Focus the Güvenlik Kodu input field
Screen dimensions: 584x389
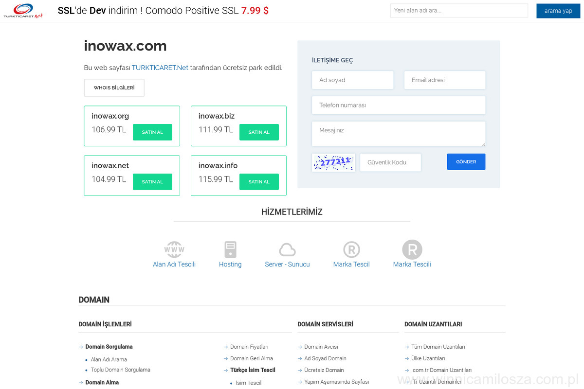click(x=390, y=162)
